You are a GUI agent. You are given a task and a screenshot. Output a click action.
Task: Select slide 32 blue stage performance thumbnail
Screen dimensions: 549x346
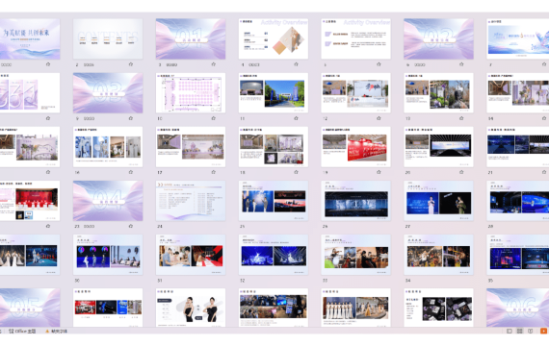pyautogui.click(x=274, y=255)
